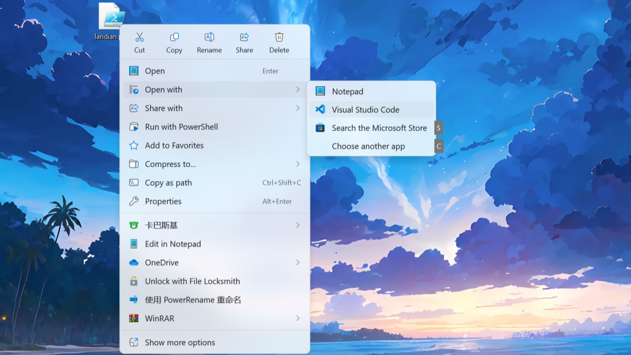Click Show more options
This screenshot has height=355, width=631.
[x=180, y=343]
